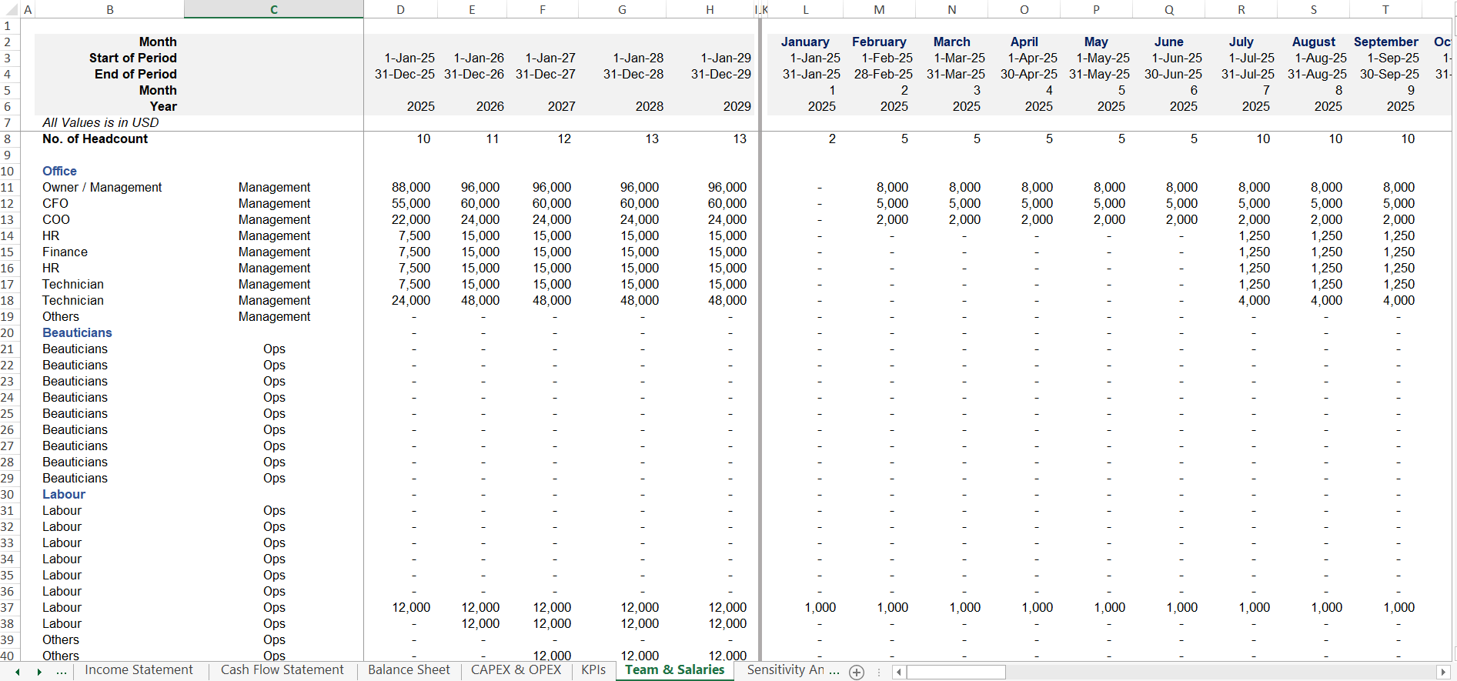Image resolution: width=1457 pixels, height=681 pixels.
Task: Add a new sheet with the plus button
Action: [x=857, y=672]
